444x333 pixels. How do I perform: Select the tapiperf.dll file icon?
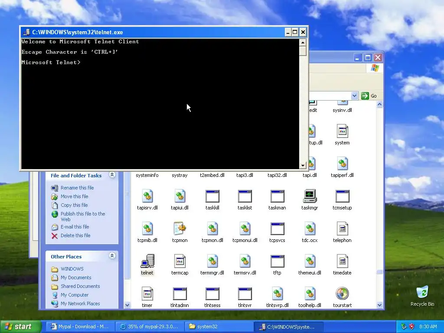tap(343, 163)
